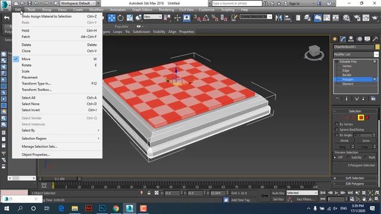The width and height of the screenshot is (381, 214).
Task: Click Go to Start playback button
Action: 323,193
